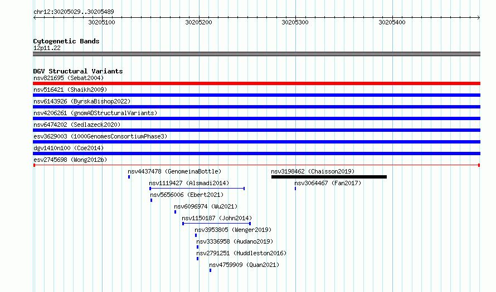Click the gray 12p11.22 cytogenetic band
Image resolution: width=496 pixels, height=292 pixels.
[x=256, y=54]
